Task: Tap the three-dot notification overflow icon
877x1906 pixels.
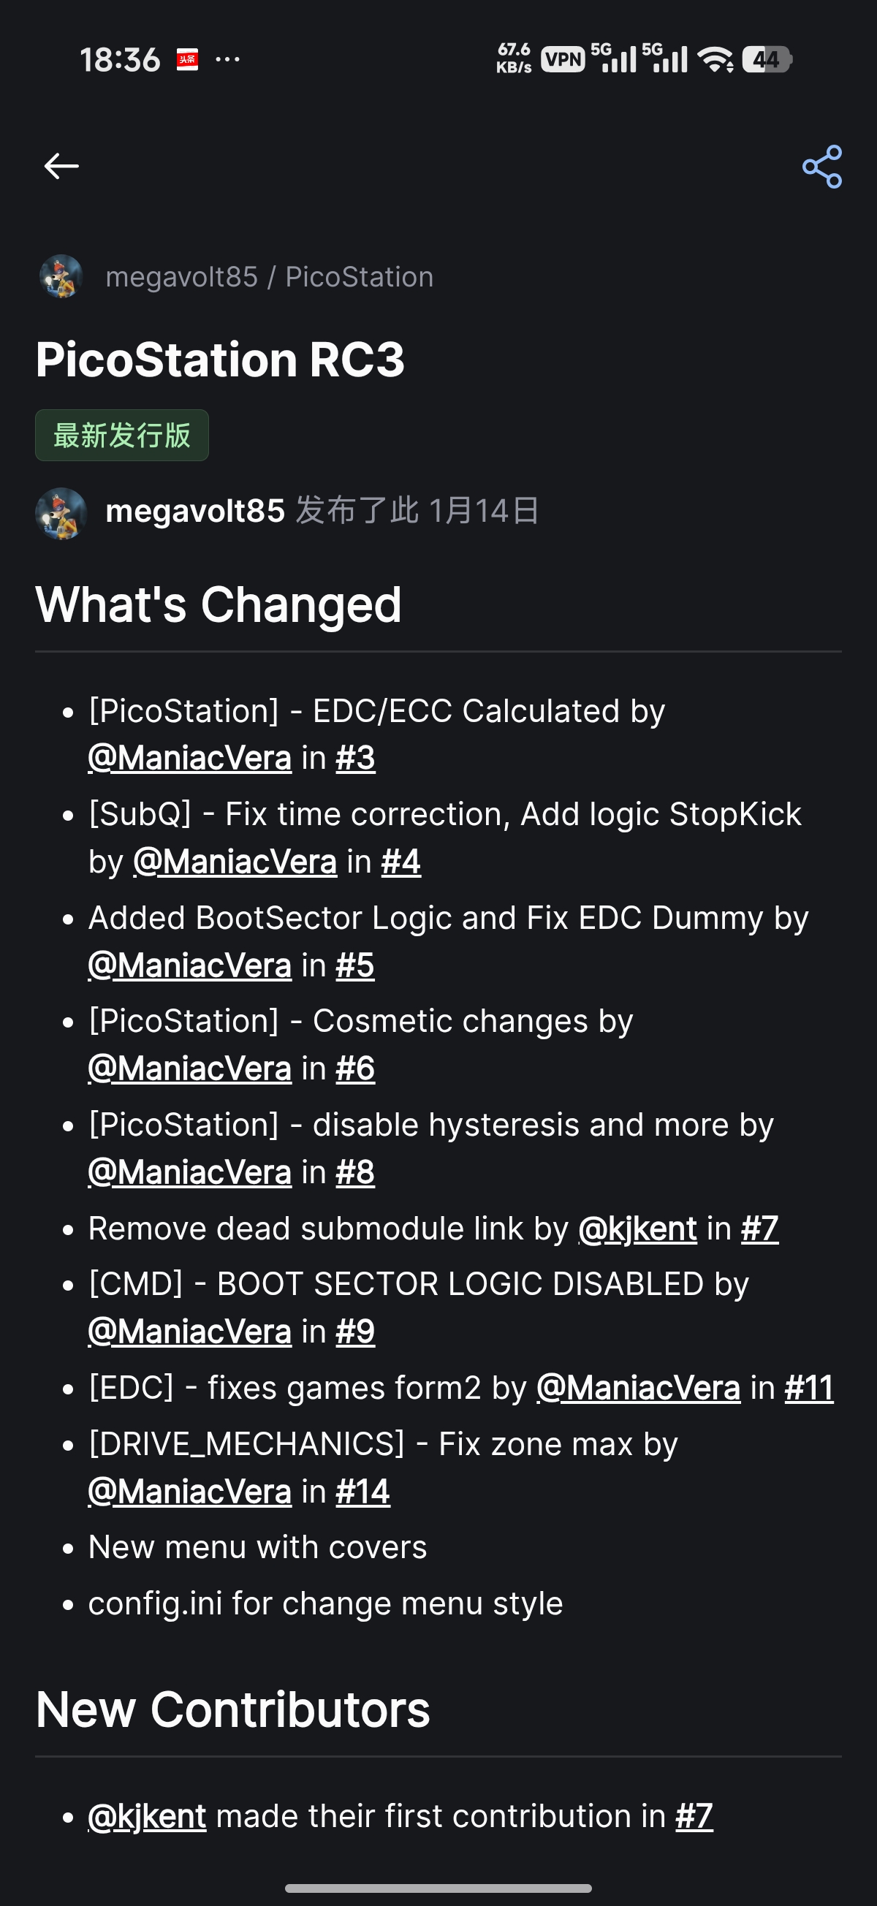Action: 227,59
